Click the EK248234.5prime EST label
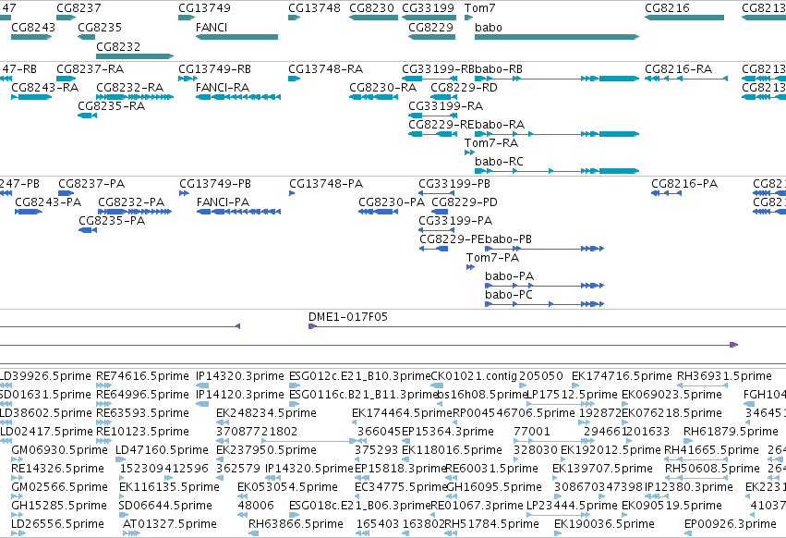The height and width of the screenshot is (538, 786). [266, 413]
